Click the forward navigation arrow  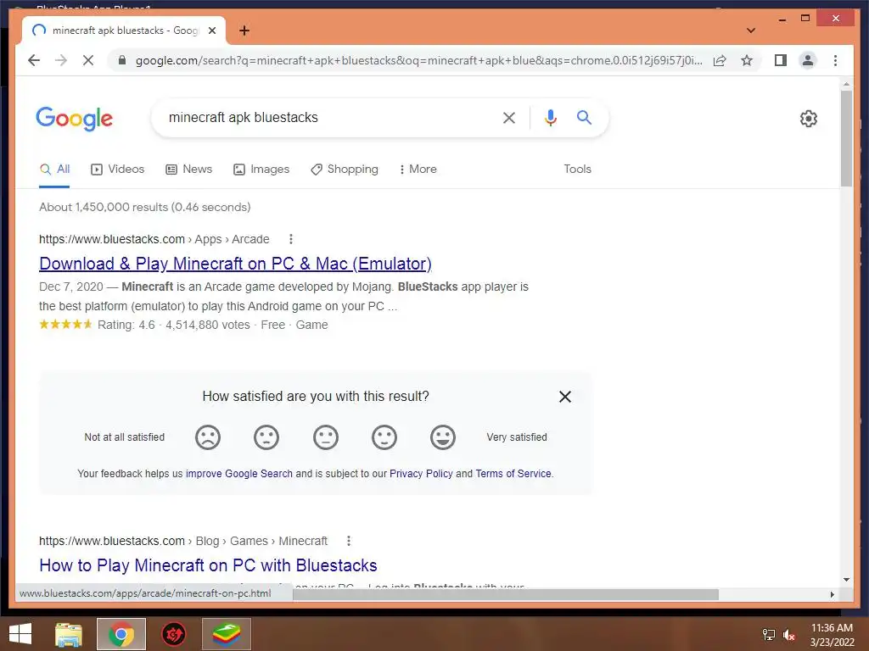(61, 60)
